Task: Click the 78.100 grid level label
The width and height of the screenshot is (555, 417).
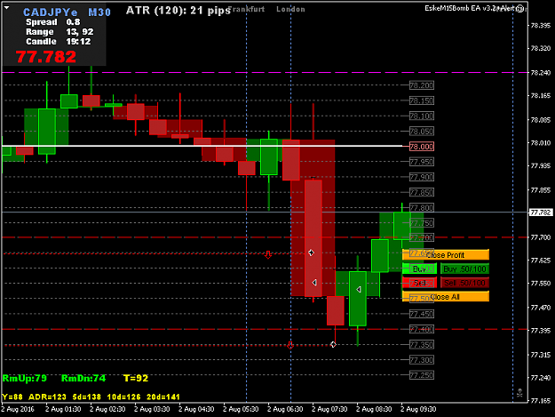Action: tap(422, 116)
